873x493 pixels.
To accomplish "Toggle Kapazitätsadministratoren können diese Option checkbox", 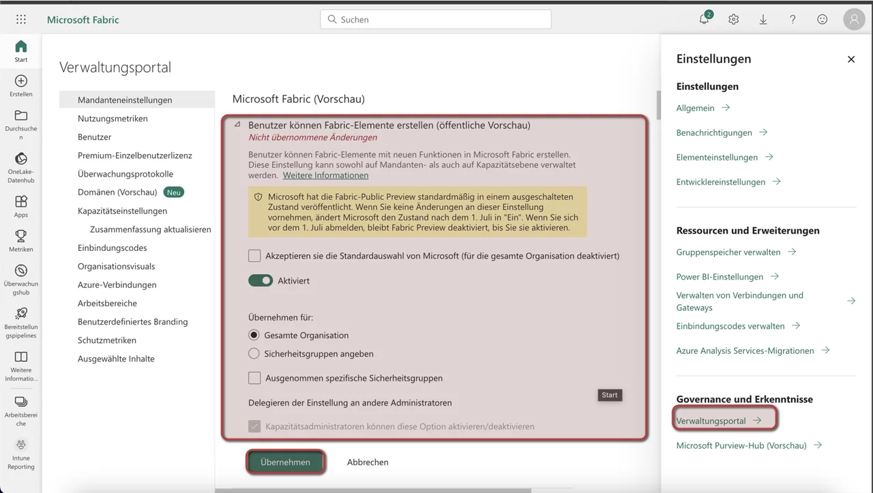I will (x=254, y=426).
